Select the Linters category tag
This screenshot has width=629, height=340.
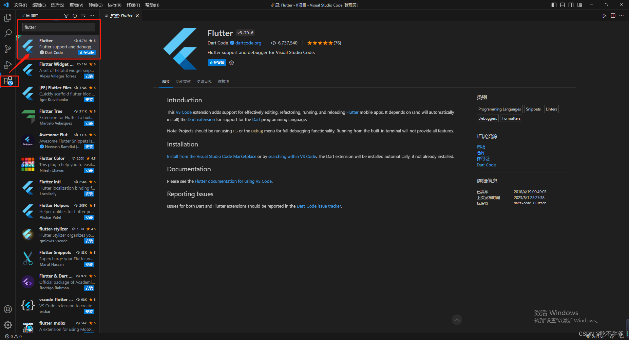(551, 109)
